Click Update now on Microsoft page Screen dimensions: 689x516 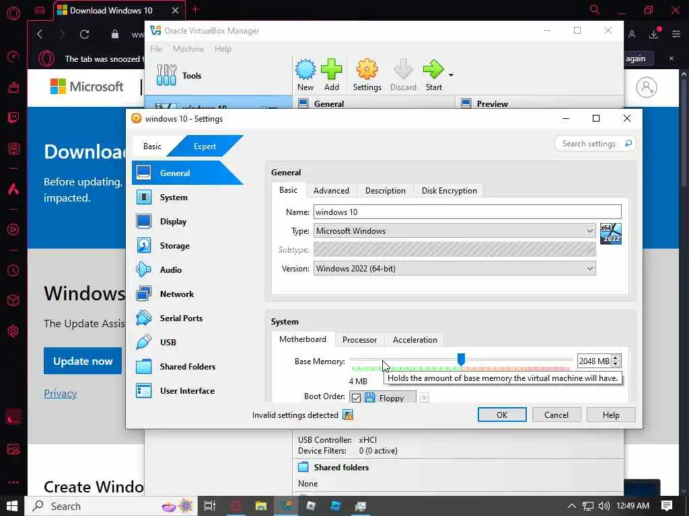tap(83, 361)
